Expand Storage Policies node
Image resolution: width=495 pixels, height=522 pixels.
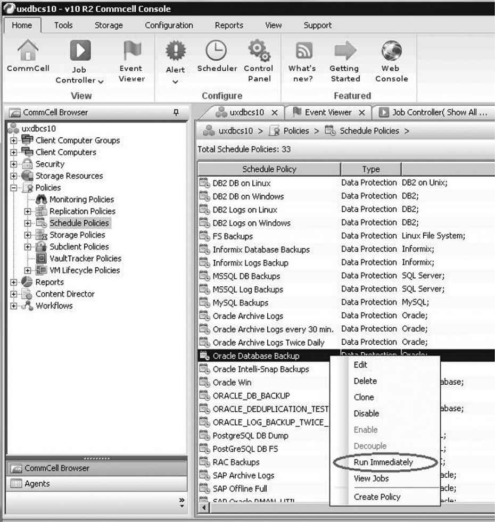tap(28, 235)
